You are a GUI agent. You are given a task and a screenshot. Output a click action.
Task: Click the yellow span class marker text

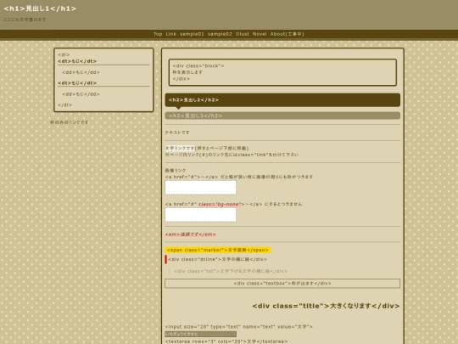pos(218,250)
